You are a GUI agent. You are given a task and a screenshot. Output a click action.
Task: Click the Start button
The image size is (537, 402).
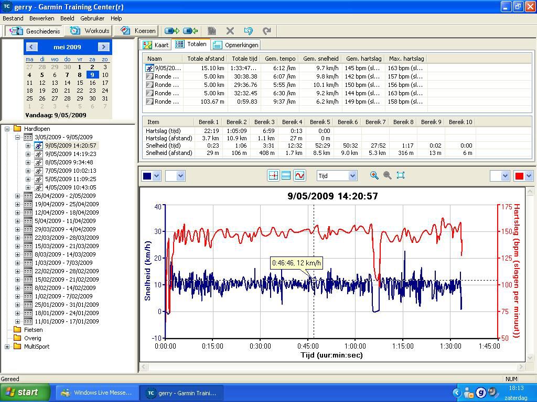point(25,393)
